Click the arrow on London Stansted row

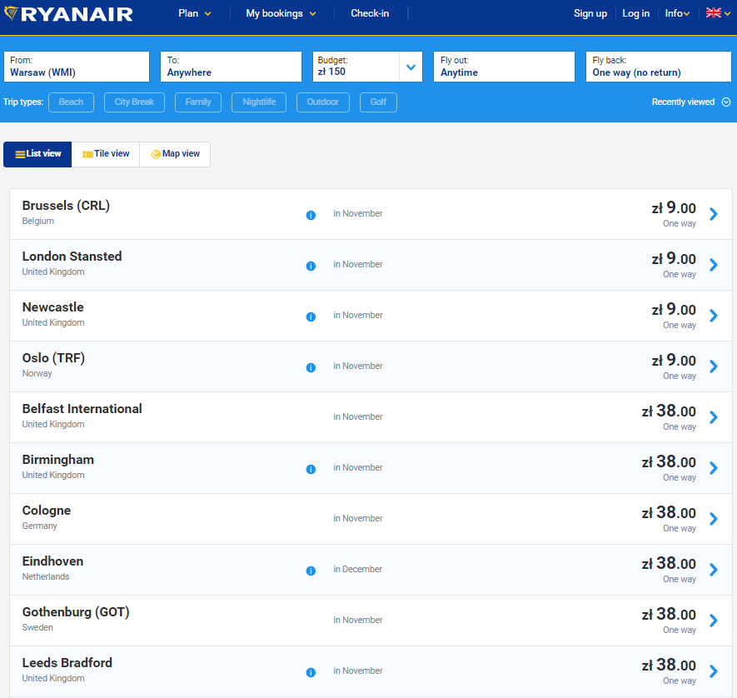point(714,265)
